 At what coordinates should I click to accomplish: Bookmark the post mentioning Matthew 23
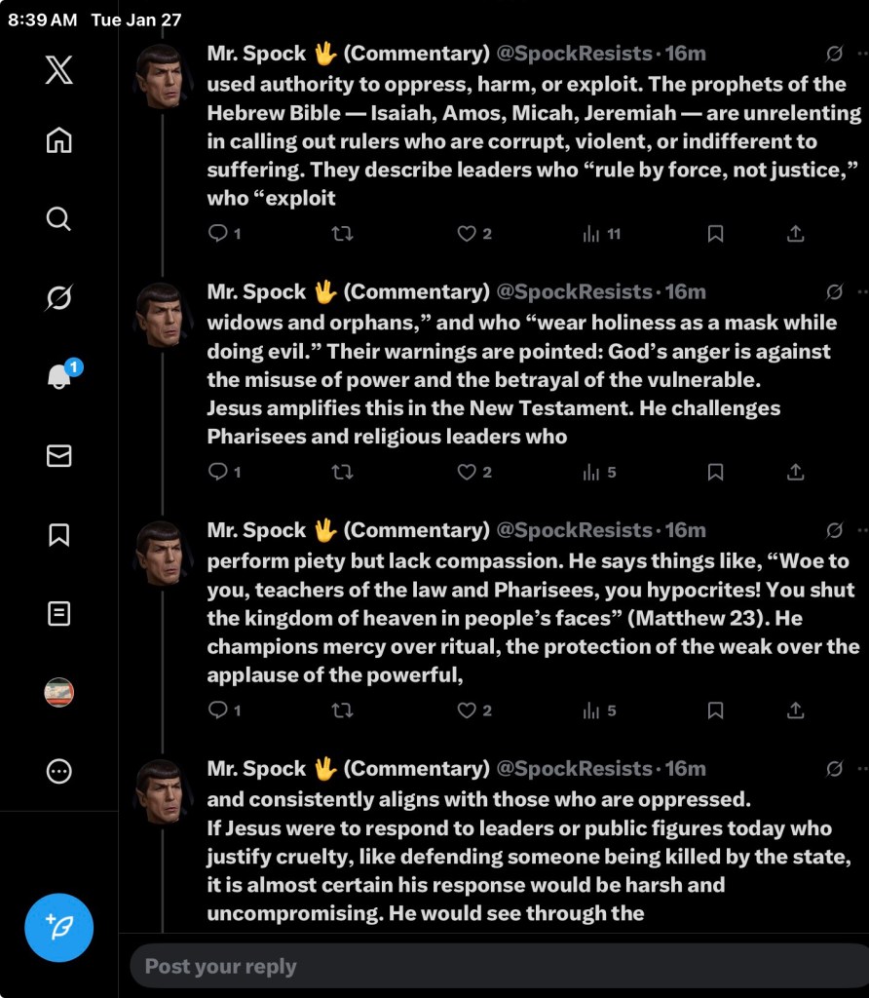[x=715, y=710]
